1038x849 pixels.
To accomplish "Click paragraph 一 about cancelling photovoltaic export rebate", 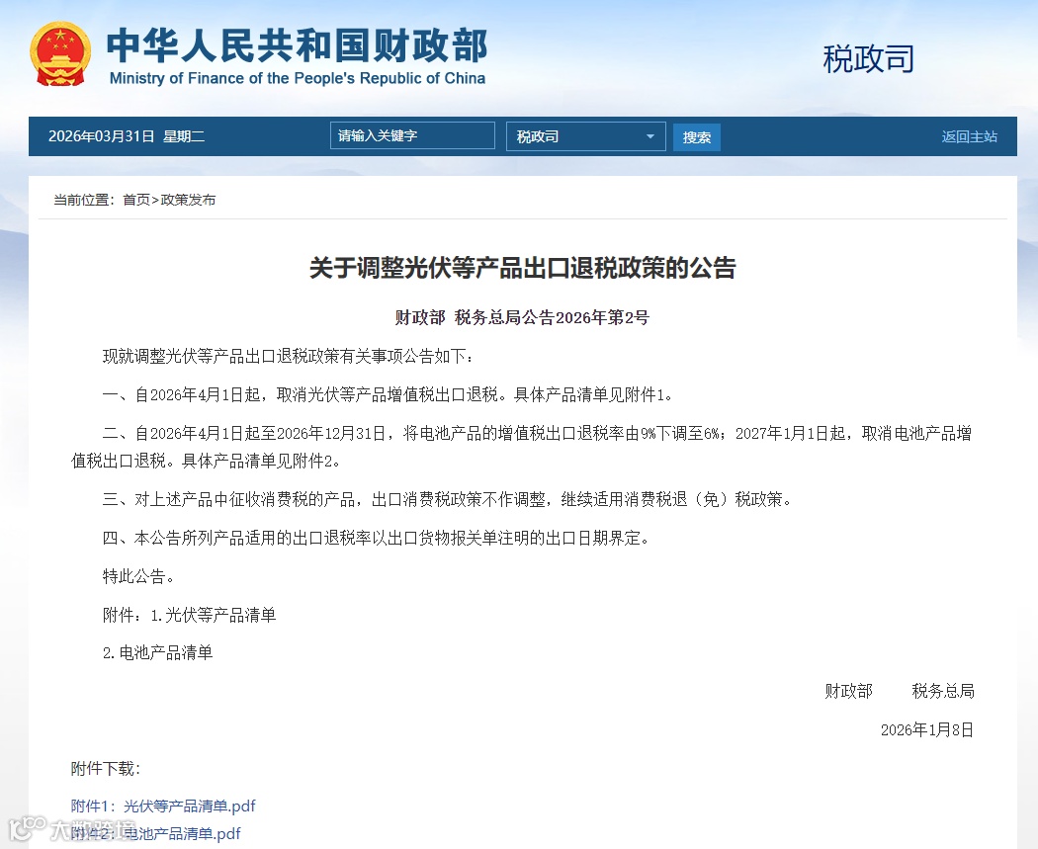I will (x=389, y=395).
